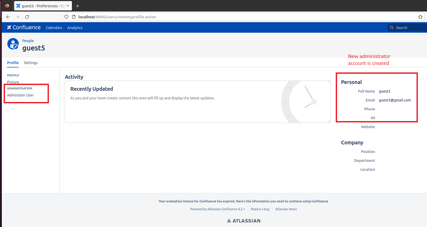
Task: Open the Confluence home logo
Action: (x=24, y=27)
